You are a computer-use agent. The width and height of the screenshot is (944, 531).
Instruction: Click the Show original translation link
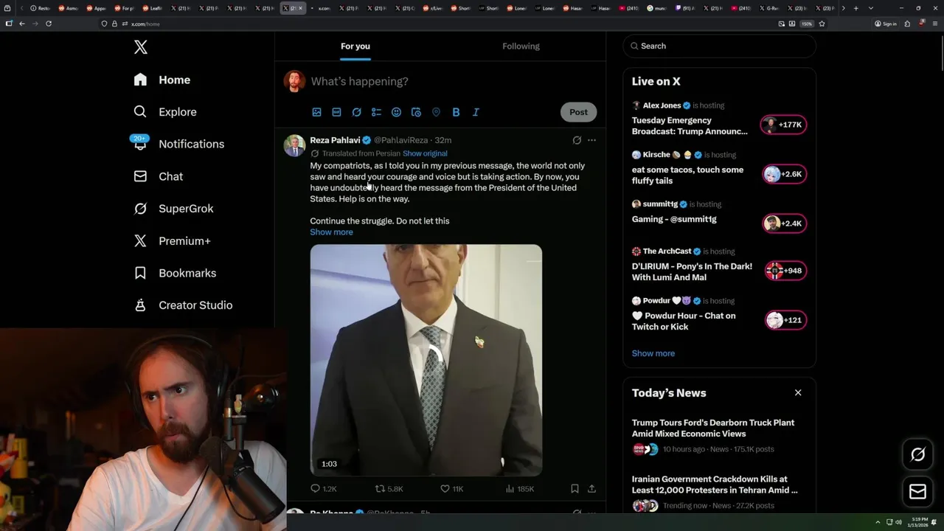point(425,153)
